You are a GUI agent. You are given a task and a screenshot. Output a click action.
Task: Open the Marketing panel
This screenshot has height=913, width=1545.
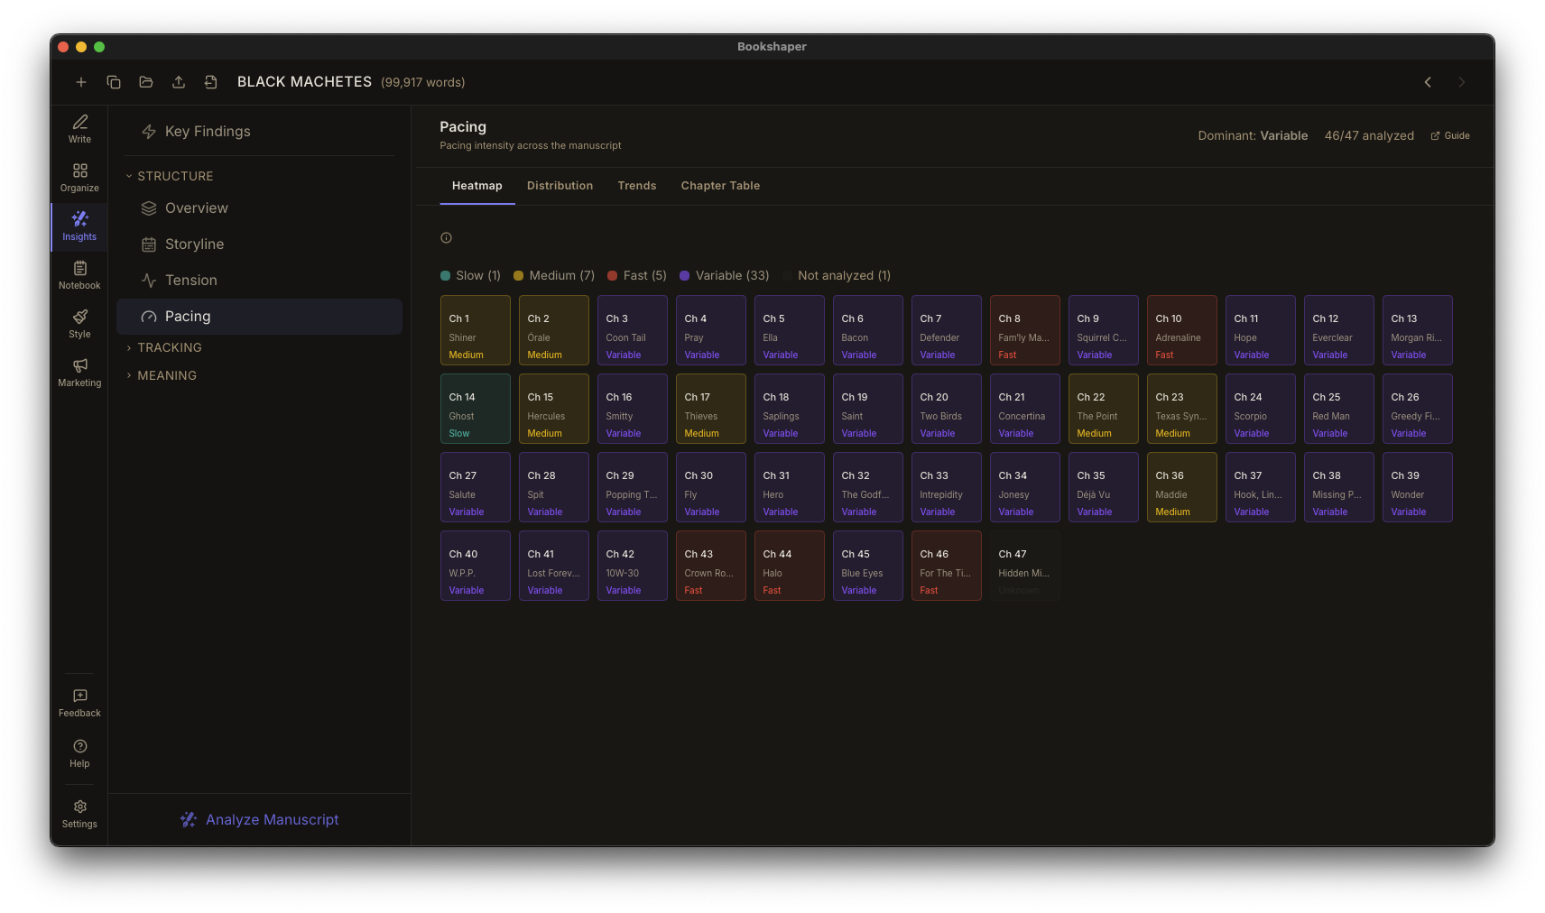[79, 373]
